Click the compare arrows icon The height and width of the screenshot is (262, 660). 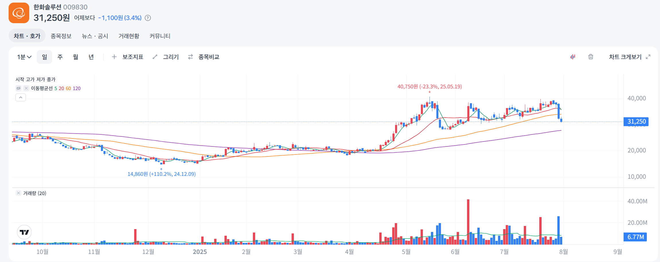(190, 57)
